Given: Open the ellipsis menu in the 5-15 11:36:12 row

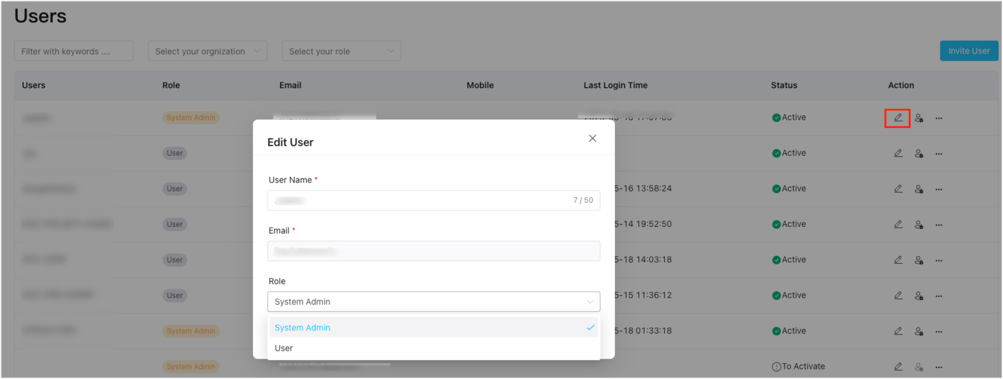Looking at the screenshot, I should [938, 296].
